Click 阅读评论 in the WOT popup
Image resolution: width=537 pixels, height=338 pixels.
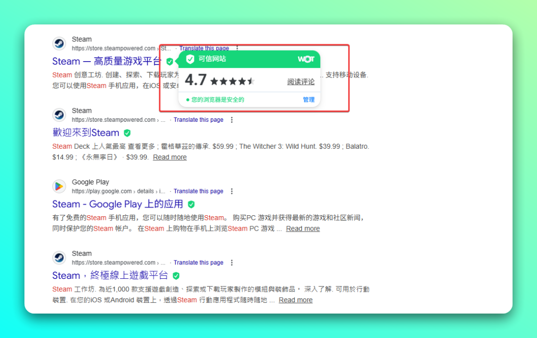tap(301, 82)
